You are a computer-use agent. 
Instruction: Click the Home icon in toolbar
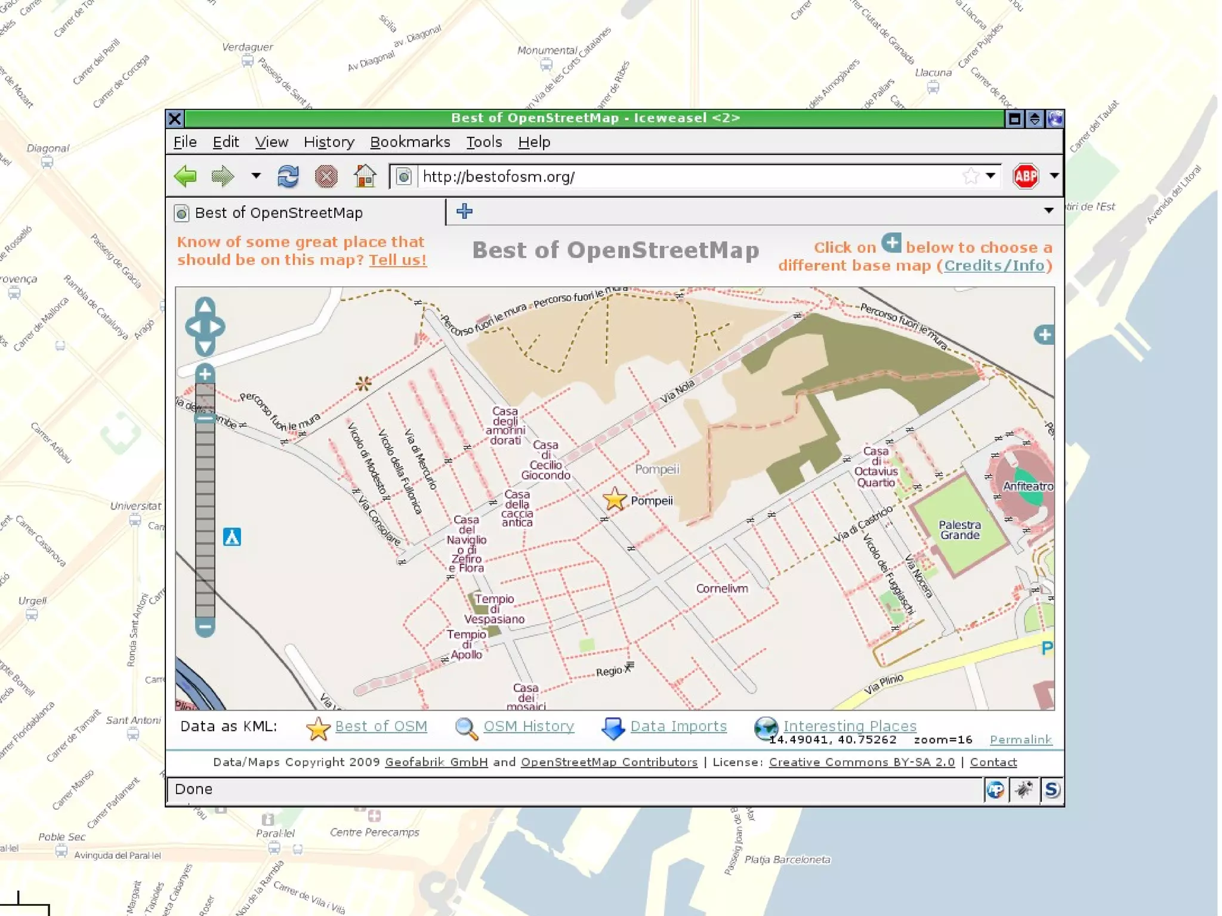click(x=365, y=176)
